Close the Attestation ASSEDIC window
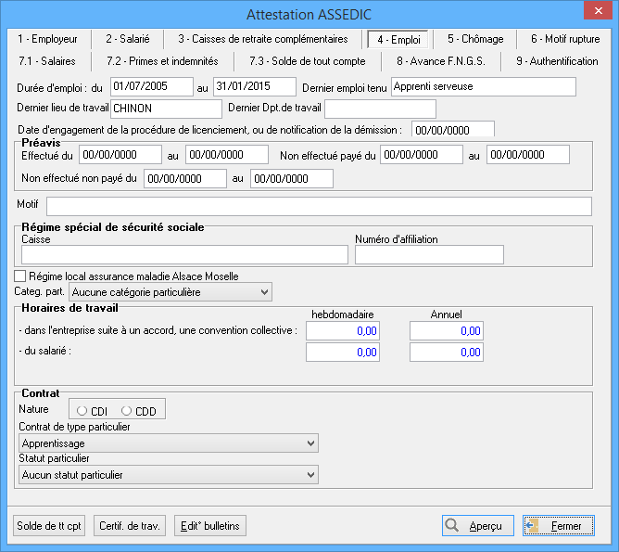The height and width of the screenshot is (552, 619). [x=598, y=13]
